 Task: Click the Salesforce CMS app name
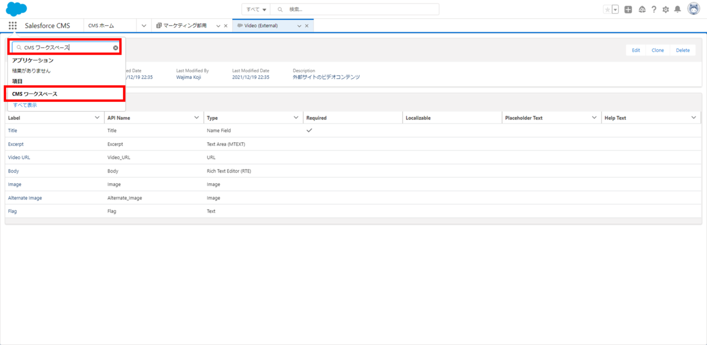pos(47,26)
